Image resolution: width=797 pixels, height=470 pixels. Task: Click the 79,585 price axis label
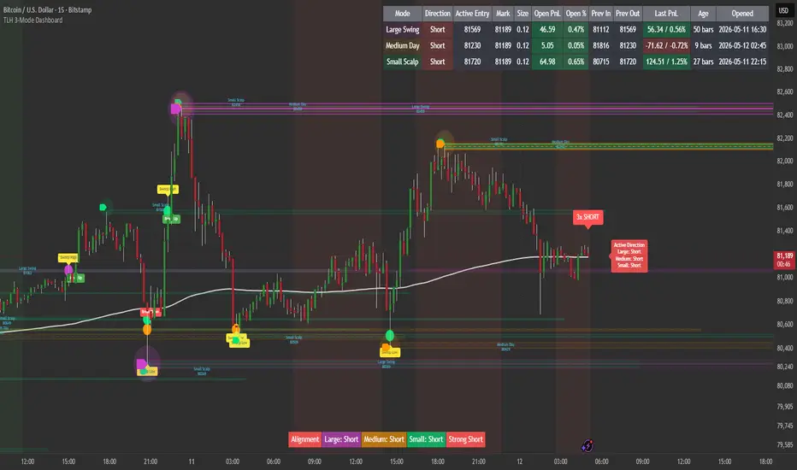[x=785, y=445]
